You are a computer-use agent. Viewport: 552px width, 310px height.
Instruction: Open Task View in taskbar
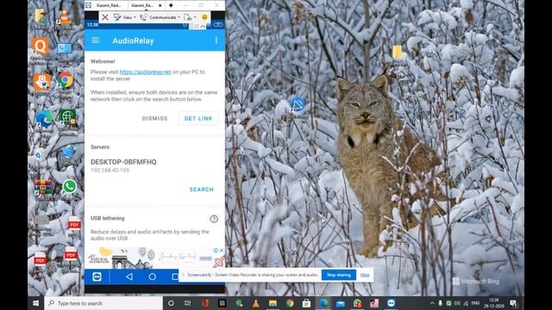188,303
